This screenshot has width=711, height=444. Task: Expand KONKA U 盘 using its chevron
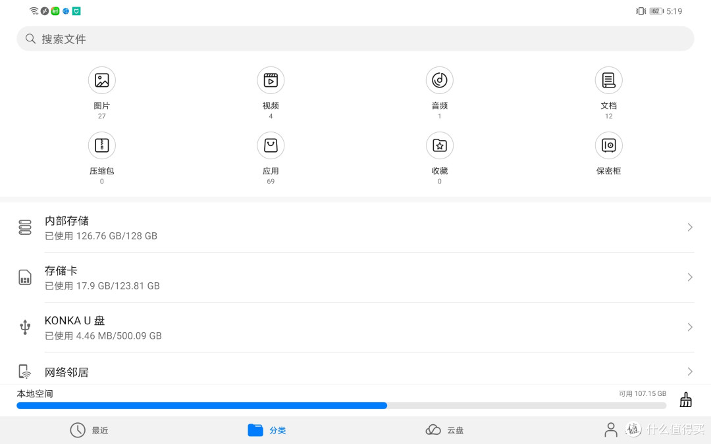[x=689, y=328]
